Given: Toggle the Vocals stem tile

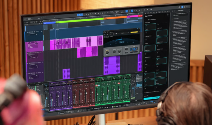Looking at the screenshot, I should [150, 27].
